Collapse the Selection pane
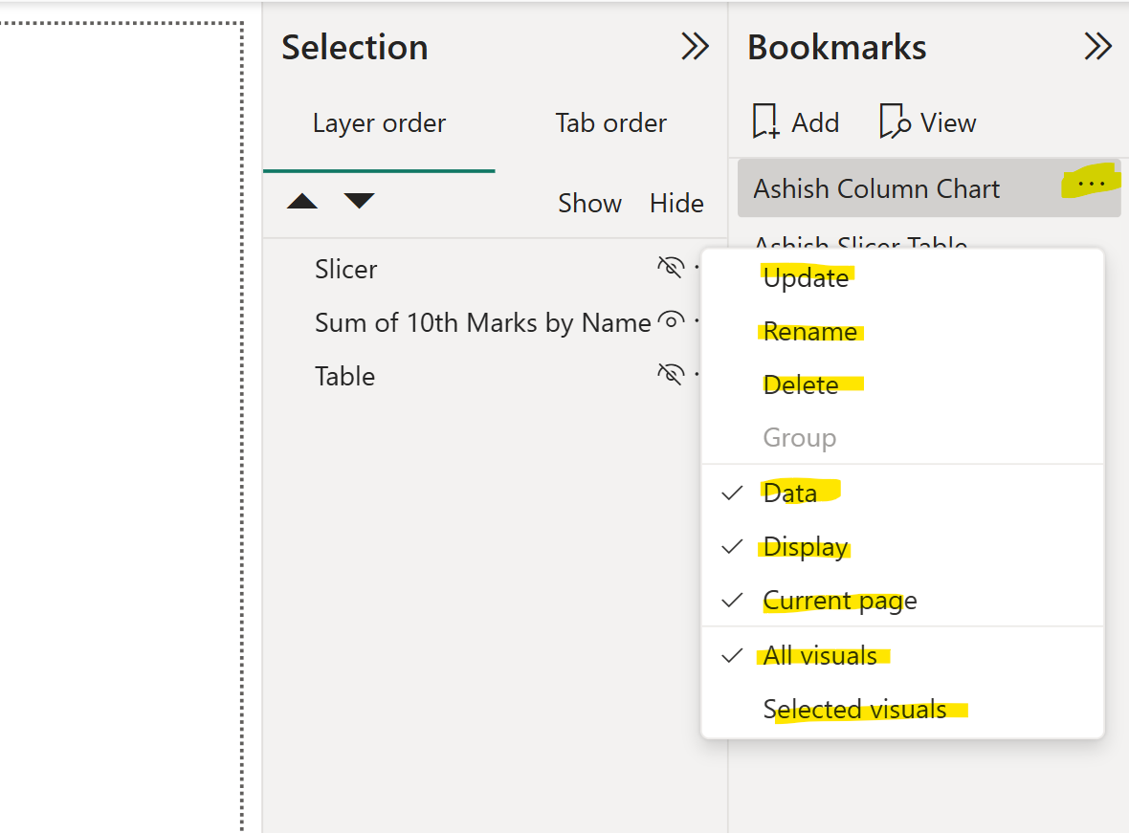Viewport: 1129px width, 833px height. click(x=695, y=46)
